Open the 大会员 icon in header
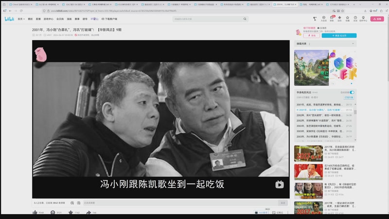This screenshot has height=219, width=389. tap(324, 18)
